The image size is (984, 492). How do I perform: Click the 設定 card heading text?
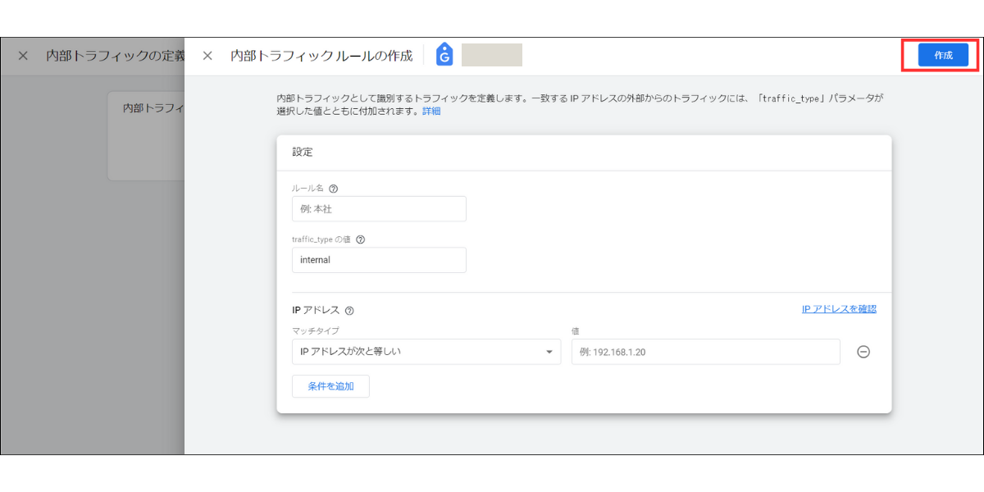(x=303, y=153)
